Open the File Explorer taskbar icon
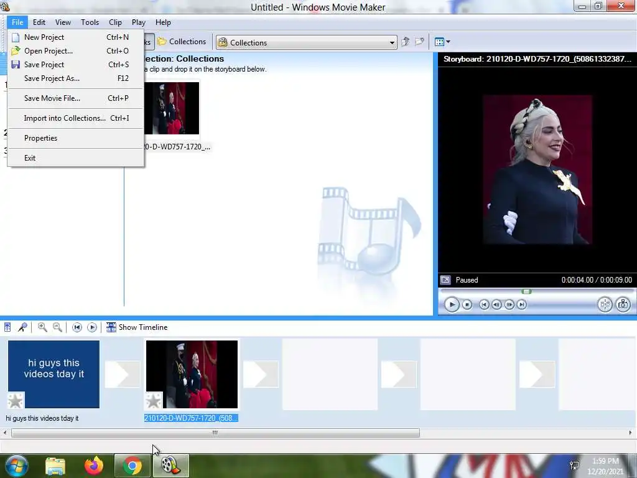This screenshot has height=478, width=637. (55, 466)
